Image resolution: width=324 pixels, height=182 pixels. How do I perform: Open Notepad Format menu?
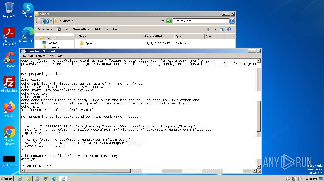[40, 56]
